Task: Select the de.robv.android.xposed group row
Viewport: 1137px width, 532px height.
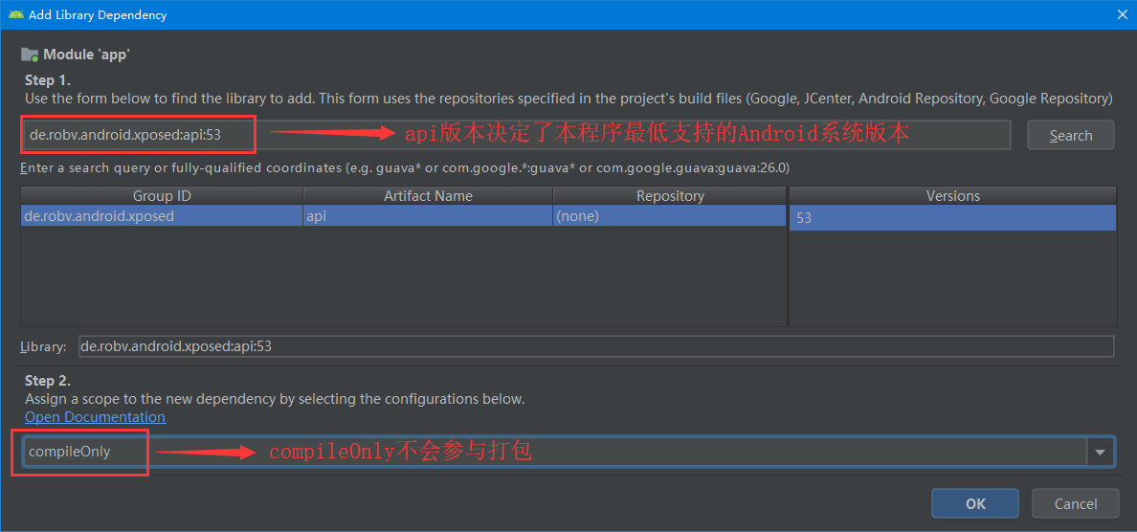Action: tap(162, 216)
